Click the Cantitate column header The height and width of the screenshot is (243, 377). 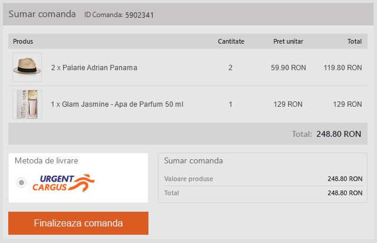(231, 41)
